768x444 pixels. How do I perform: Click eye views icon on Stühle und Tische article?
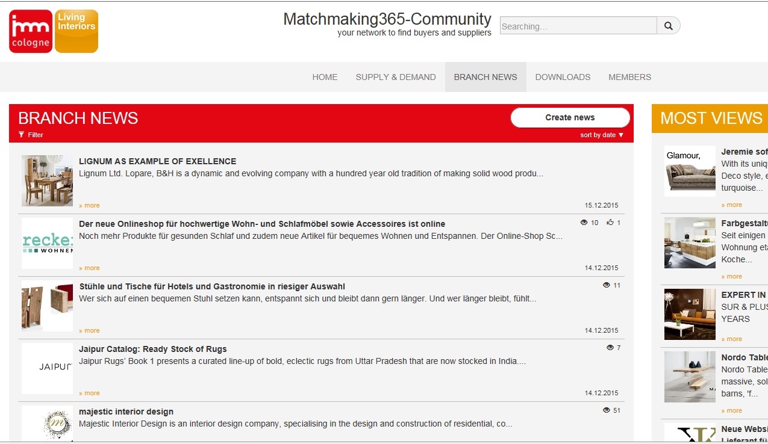click(x=607, y=285)
